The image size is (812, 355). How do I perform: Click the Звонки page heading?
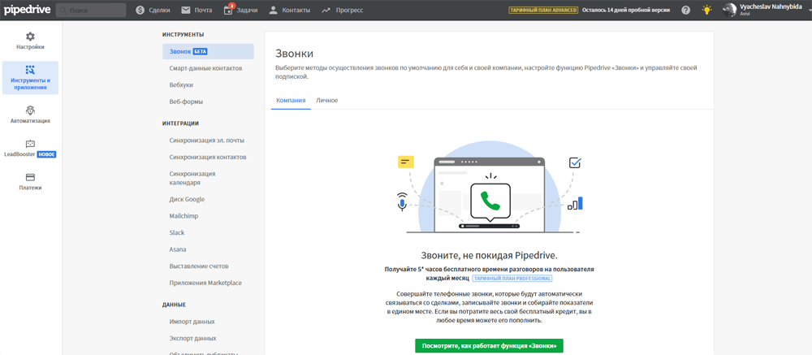[x=294, y=54]
